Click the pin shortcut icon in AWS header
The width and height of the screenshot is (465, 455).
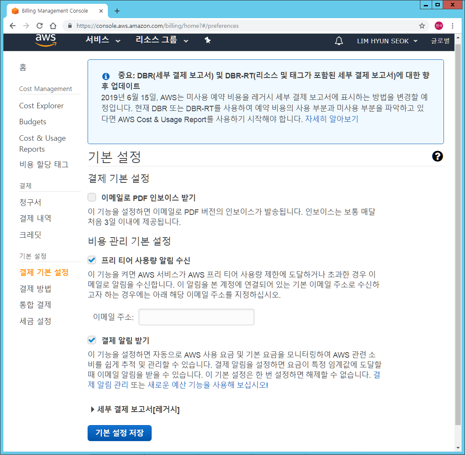tap(208, 40)
